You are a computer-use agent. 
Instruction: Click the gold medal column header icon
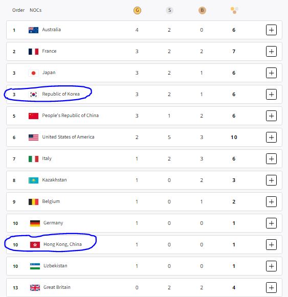(x=137, y=10)
